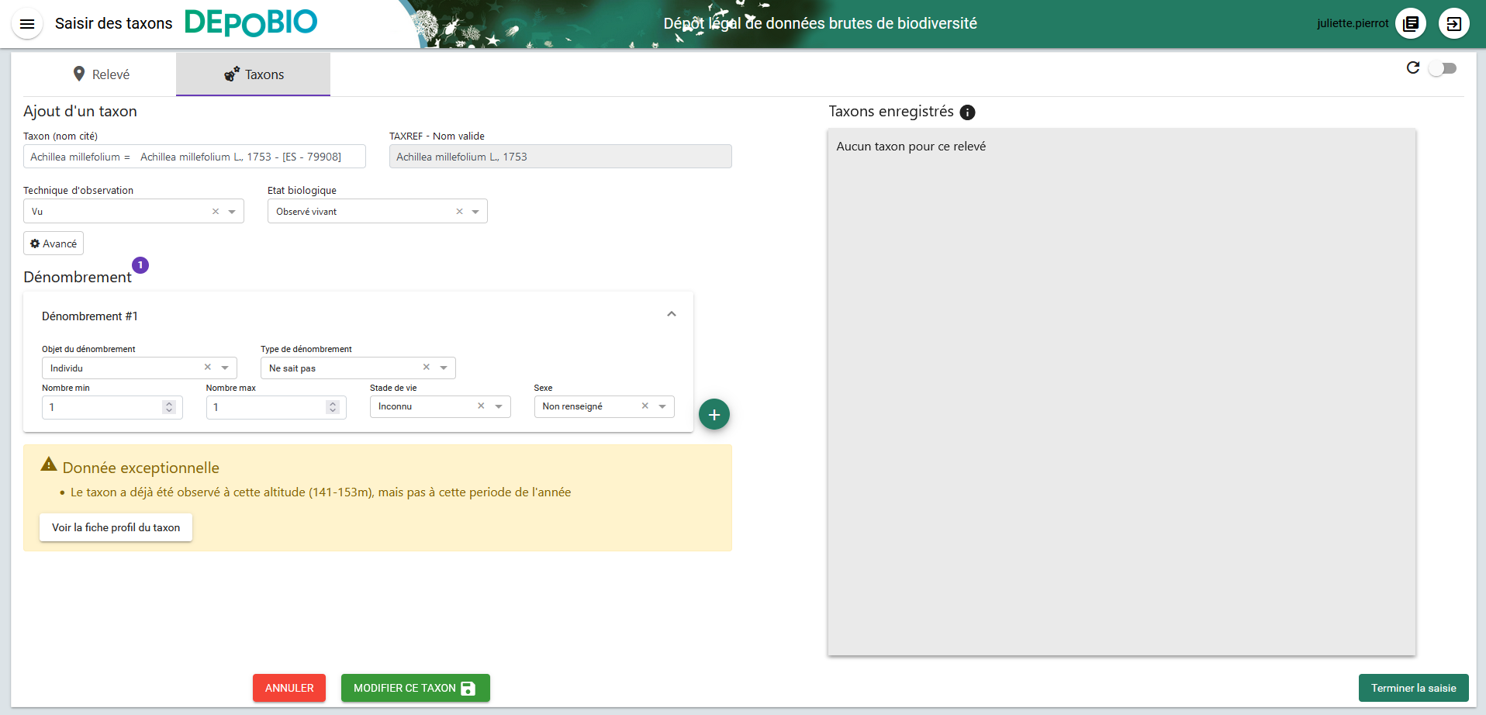Click the DEPOBIO logo
The height and width of the screenshot is (715, 1486).
(251, 23)
